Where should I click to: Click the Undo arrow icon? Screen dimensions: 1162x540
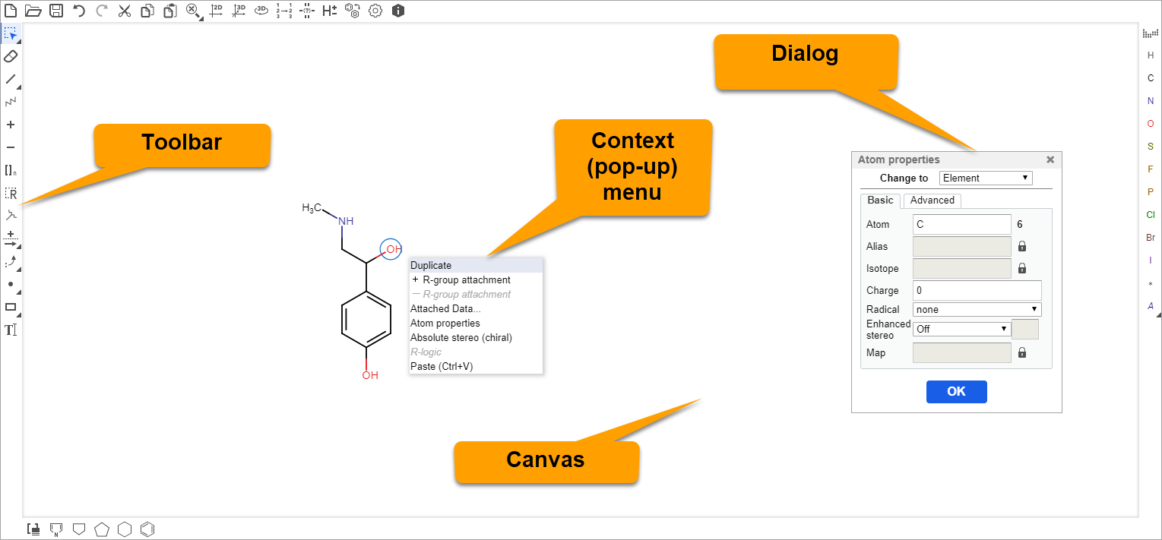pyautogui.click(x=79, y=11)
